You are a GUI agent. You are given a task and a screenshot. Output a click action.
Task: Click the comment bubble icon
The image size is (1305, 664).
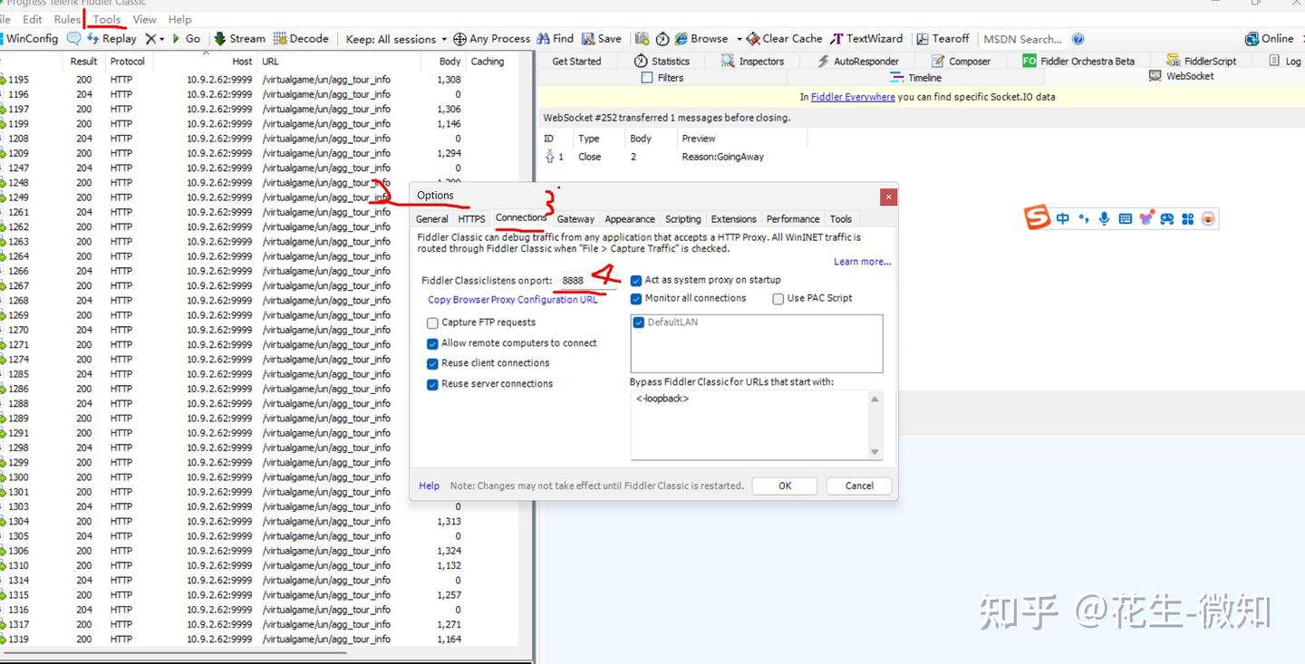(x=74, y=39)
